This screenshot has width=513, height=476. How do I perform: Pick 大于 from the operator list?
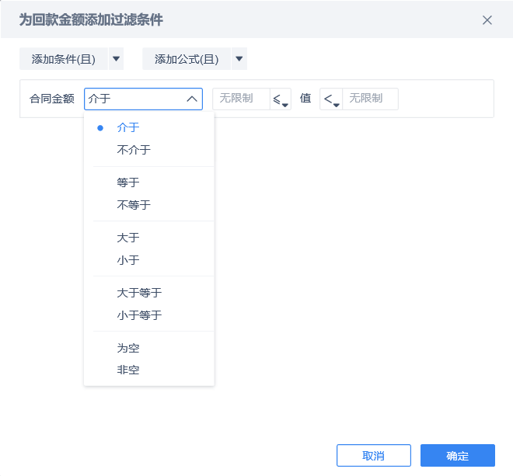click(x=128, y=238)
